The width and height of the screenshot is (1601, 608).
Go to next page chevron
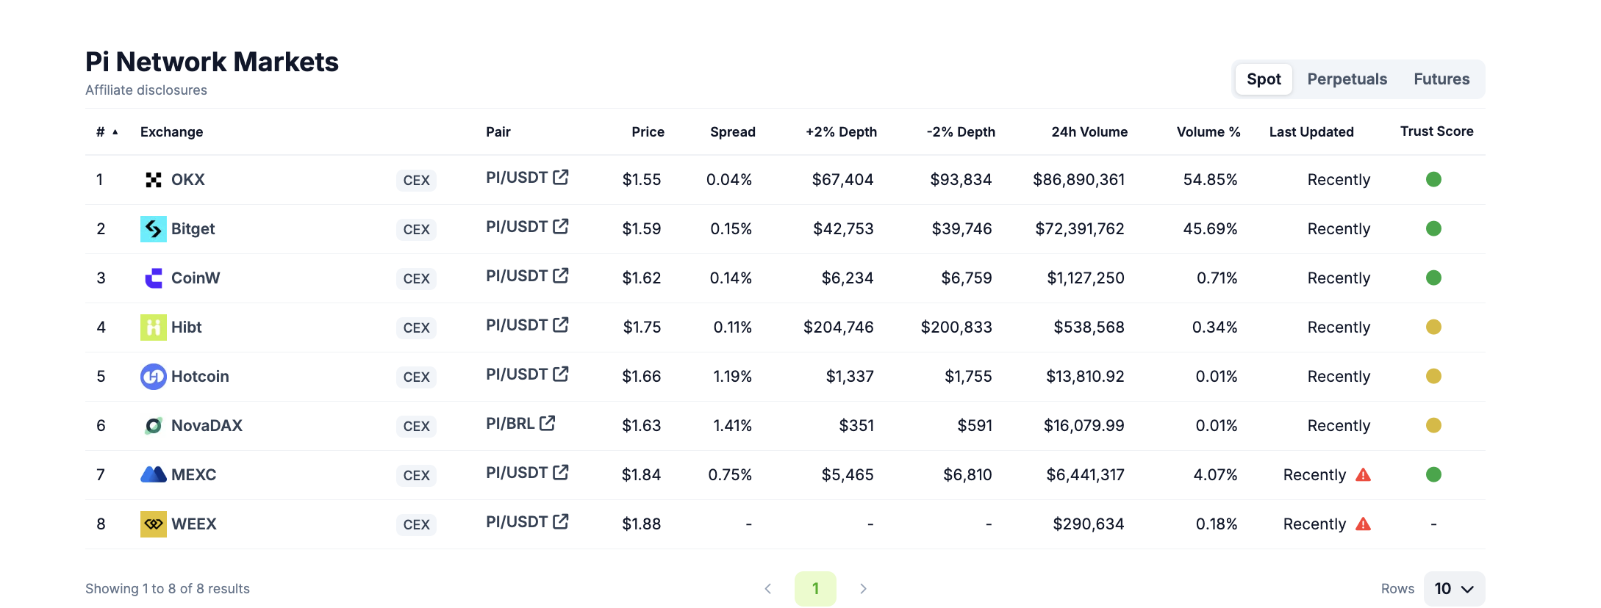pos(864,589)
